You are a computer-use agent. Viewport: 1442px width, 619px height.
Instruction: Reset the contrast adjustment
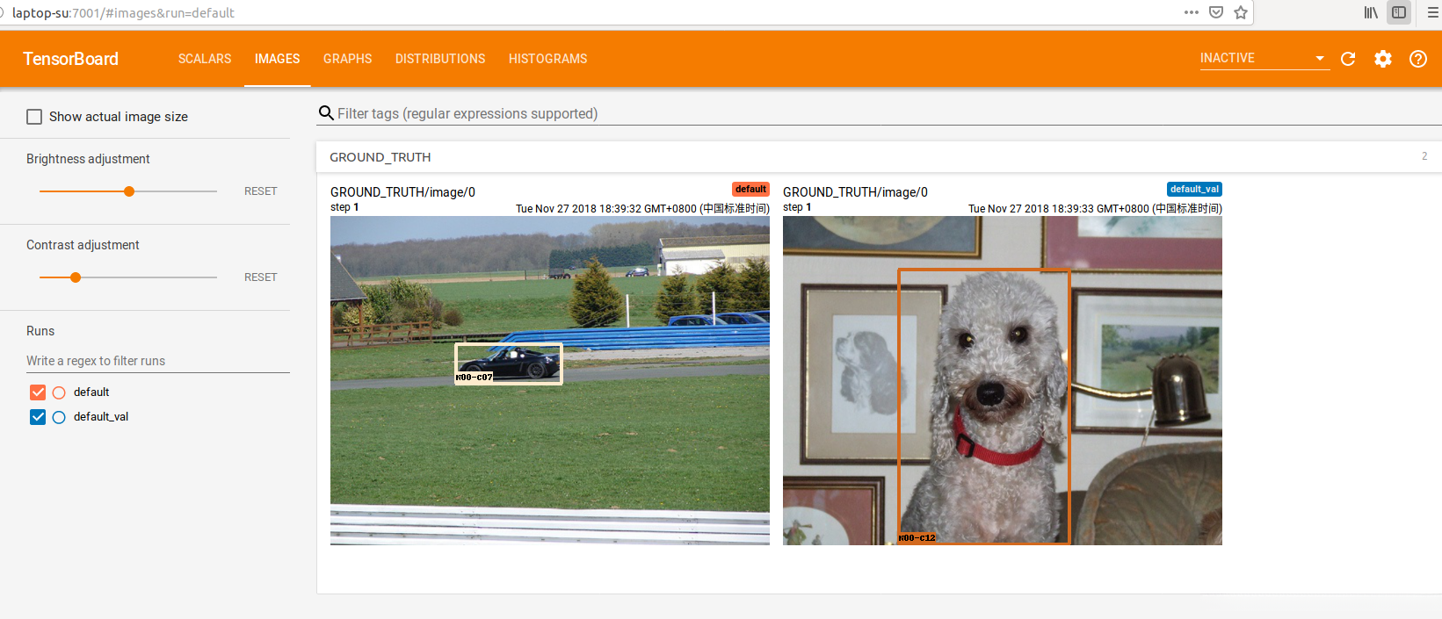260,277
